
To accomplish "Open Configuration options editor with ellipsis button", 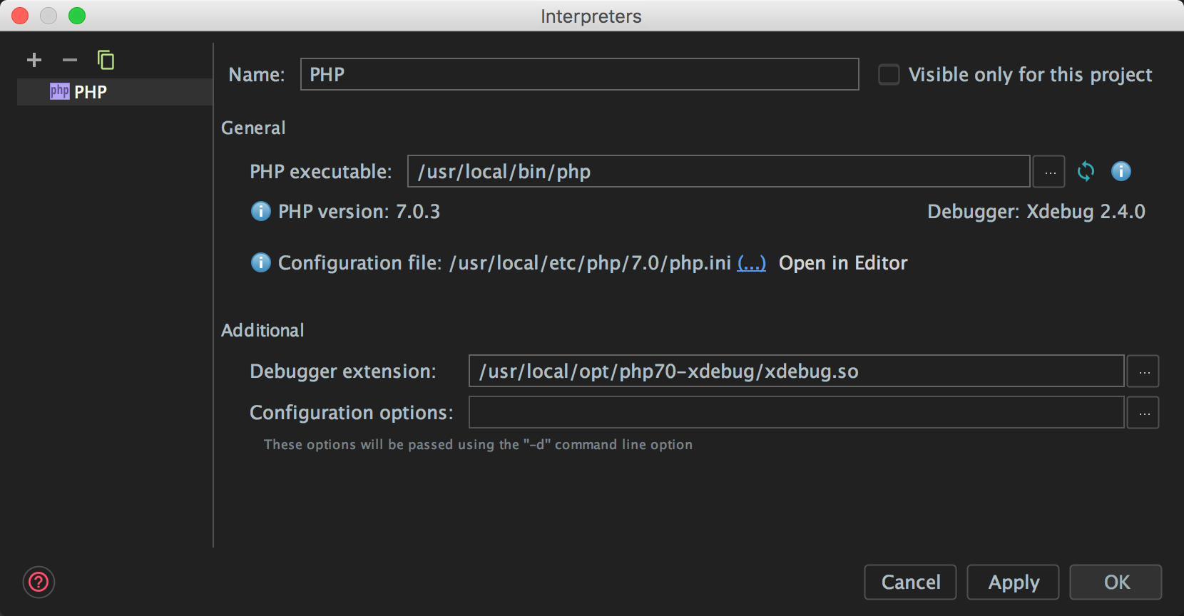I will [1143, 413].
